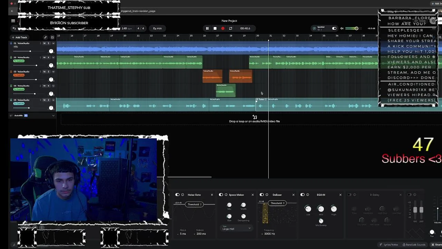Mute track 02 Voice/Audio
The width and height of the screenshot is (442, 249).
click(x=44, y=57)
